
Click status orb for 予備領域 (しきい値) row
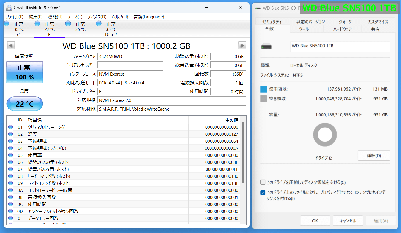tap(11, 148)
